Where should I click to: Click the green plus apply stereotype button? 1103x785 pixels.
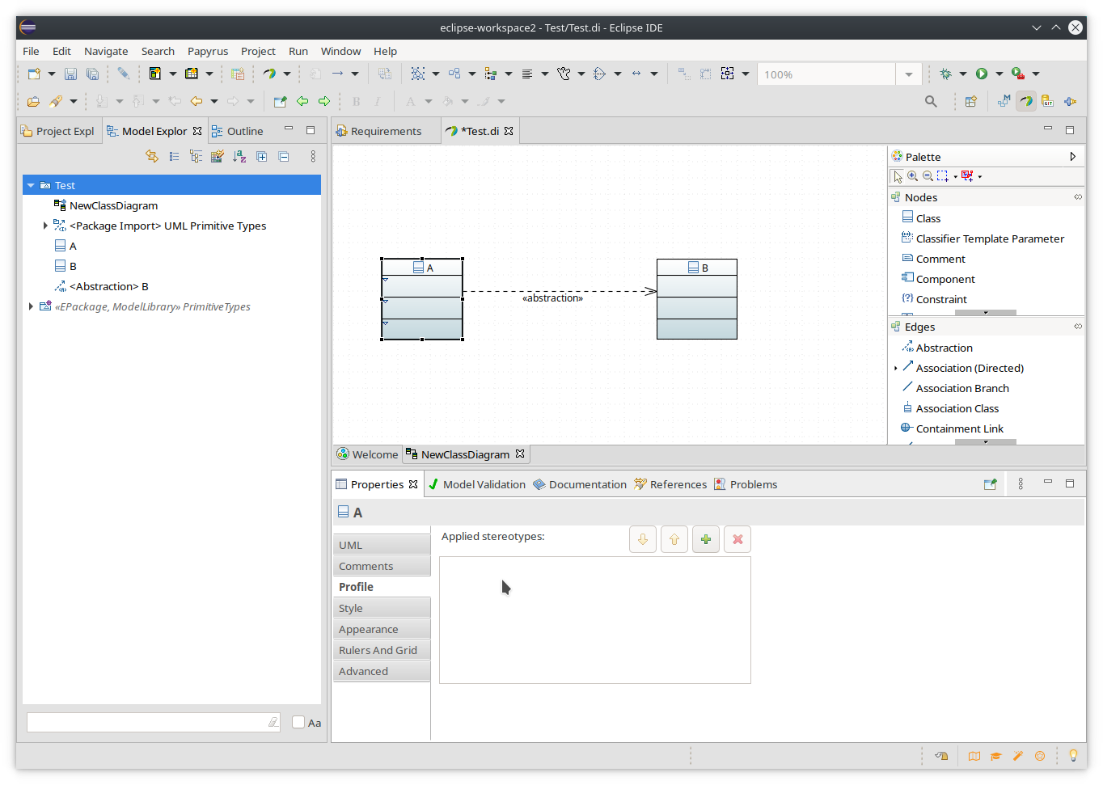click(706, 539)
